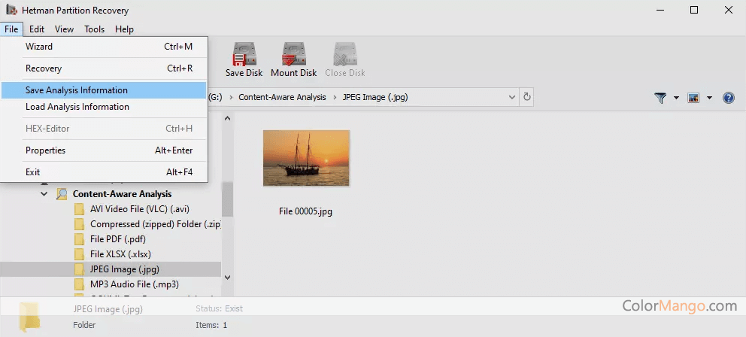Click Wizard in the File menu
This screenshot has height=337, width=746.
[x=39, y=47]
